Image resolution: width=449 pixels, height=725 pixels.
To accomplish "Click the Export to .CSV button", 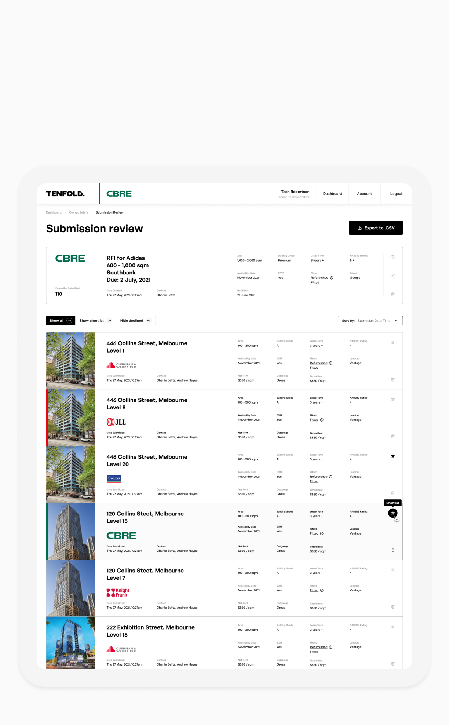I will click(x=376, y=228).
